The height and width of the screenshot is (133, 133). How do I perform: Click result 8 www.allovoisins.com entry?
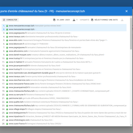tap(44, 51)
